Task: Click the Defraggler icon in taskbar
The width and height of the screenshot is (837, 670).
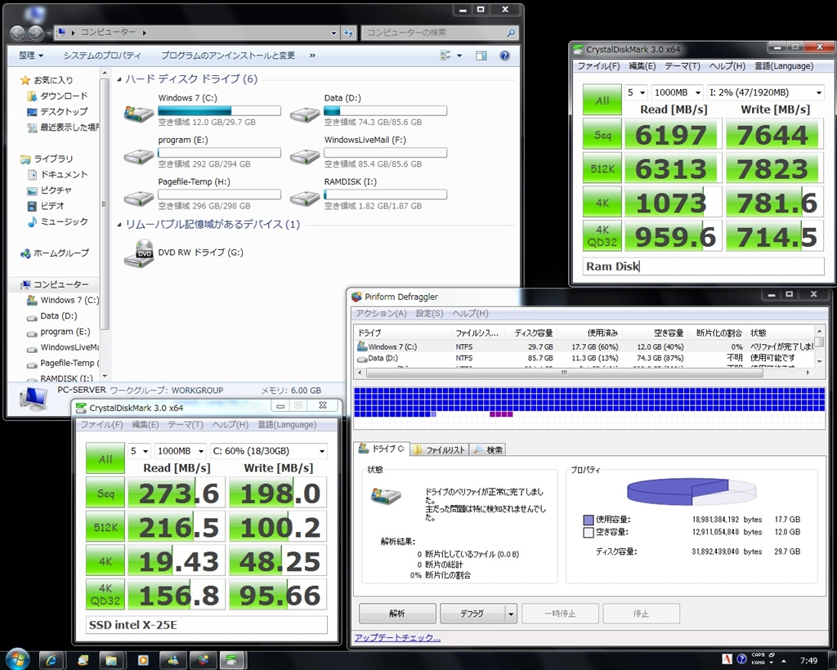Action: [x=202, y=659]
